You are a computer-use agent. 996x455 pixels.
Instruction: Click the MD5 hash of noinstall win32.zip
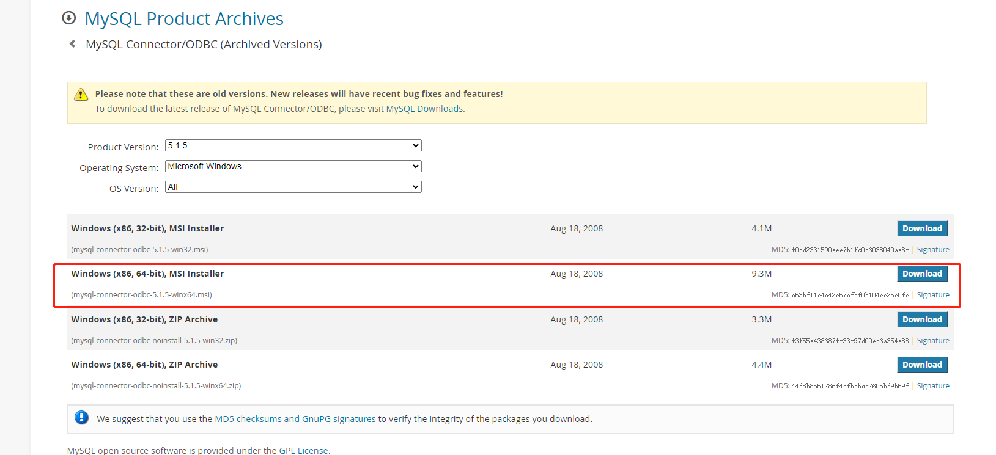click(850, 341)
